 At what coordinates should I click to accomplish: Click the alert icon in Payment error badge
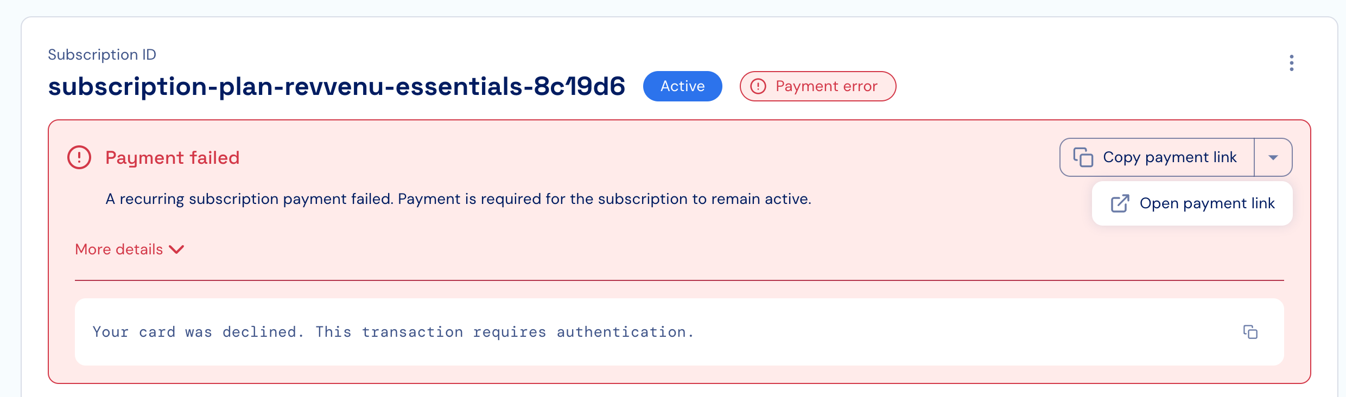tap(758, 86)
